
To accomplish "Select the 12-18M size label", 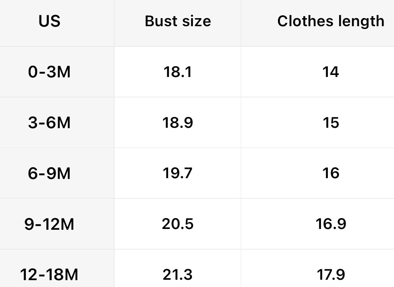I will point(50,275).
